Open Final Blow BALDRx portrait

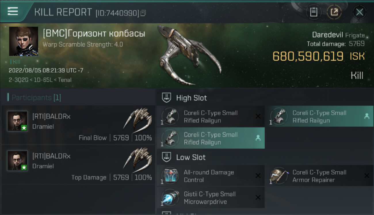point(17,121)
